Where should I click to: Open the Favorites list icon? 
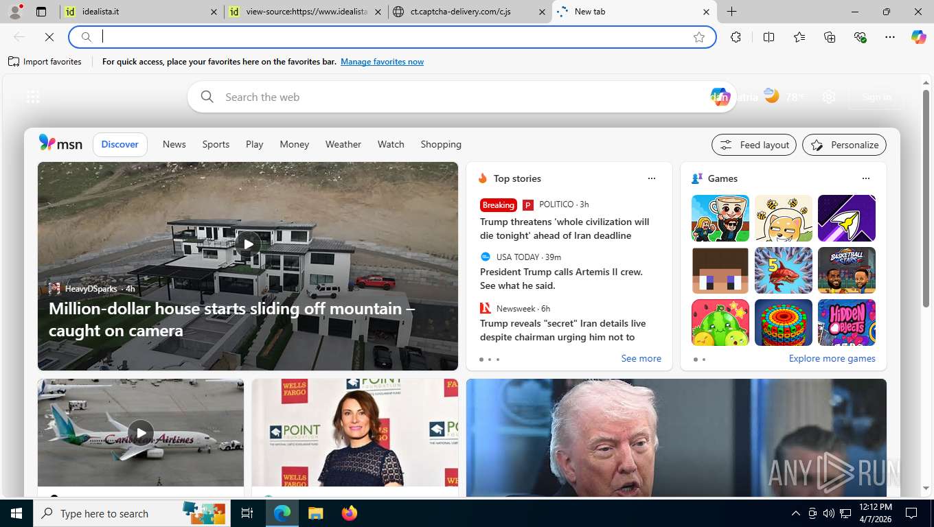[x=799, y=37]
